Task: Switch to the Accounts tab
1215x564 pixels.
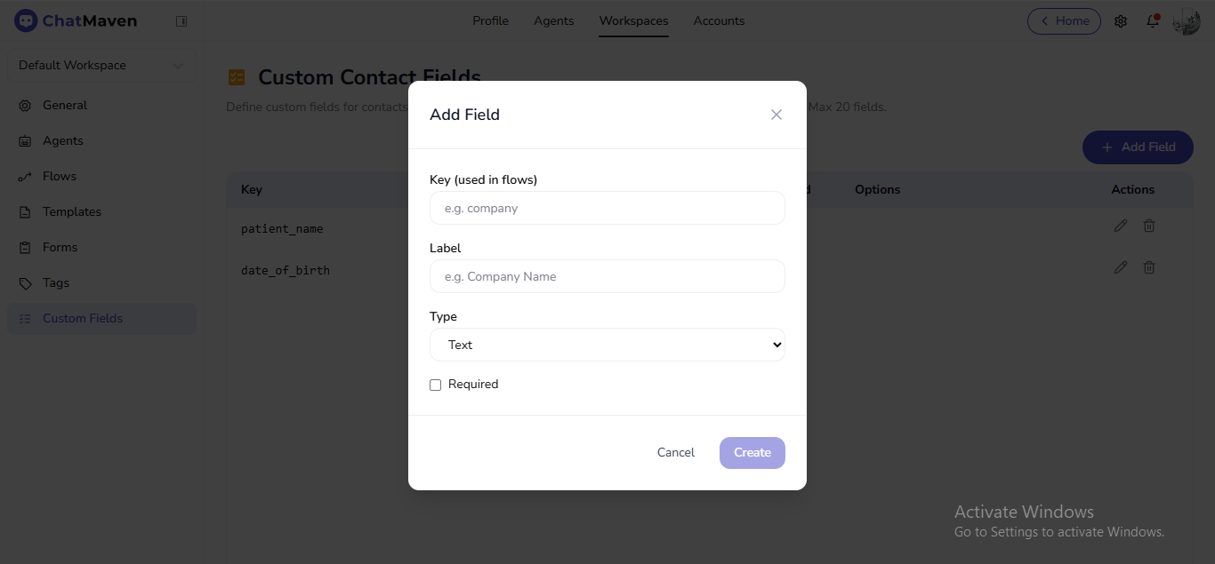Action: [719, 20]
